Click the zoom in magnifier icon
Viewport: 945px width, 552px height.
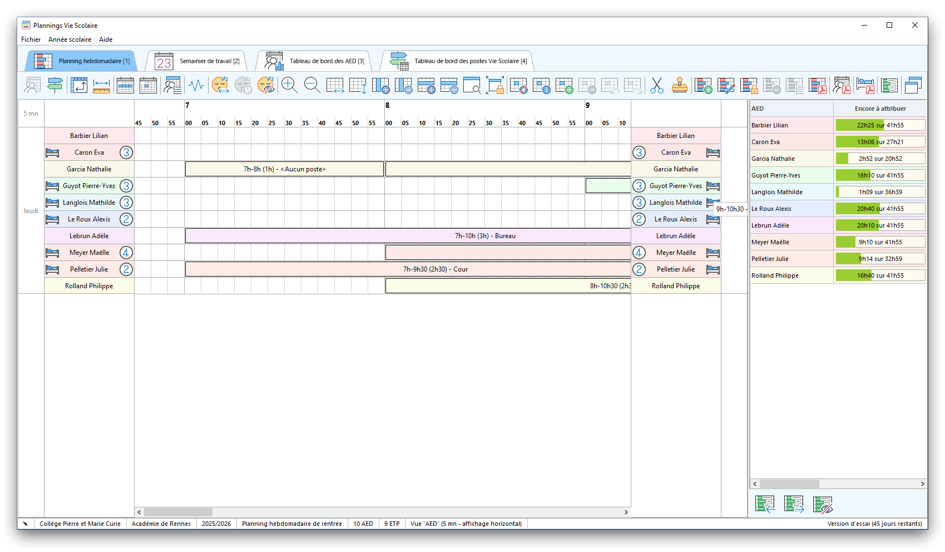click(289, 86)
